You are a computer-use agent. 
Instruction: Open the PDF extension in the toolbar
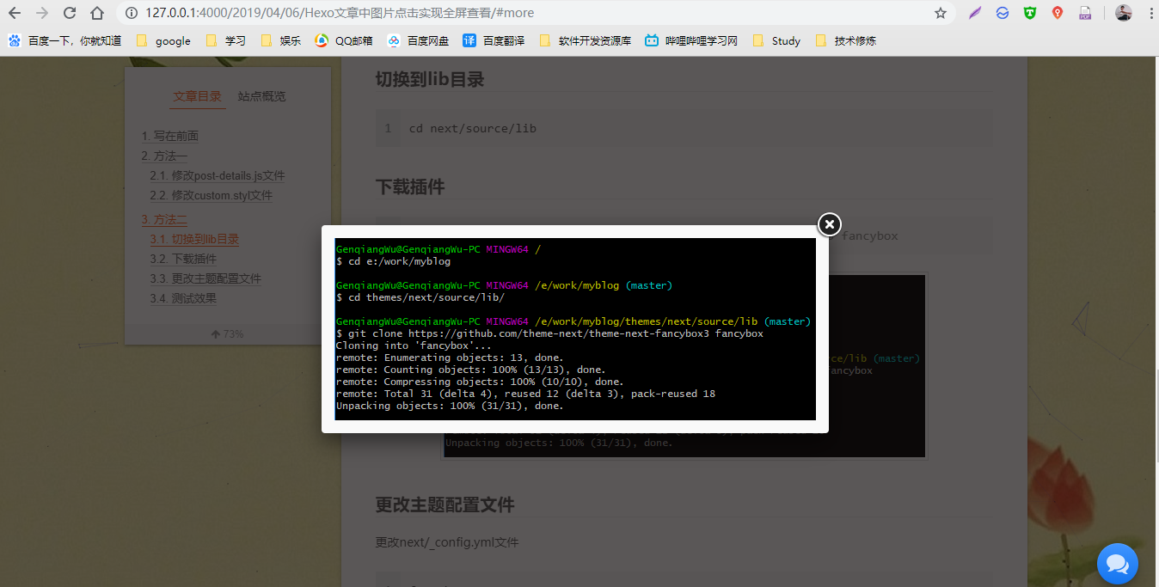tap(1084, 13)
